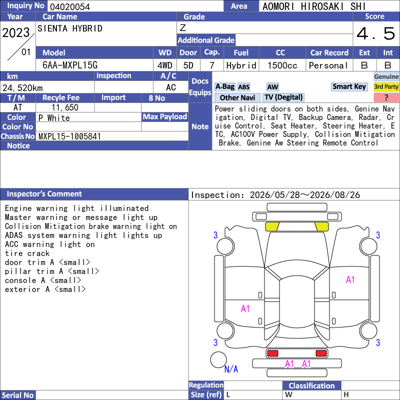The height and width of the screenshot is (400, 400).
Task: Click the ABS equipment badge
Action: click(243, 87)
